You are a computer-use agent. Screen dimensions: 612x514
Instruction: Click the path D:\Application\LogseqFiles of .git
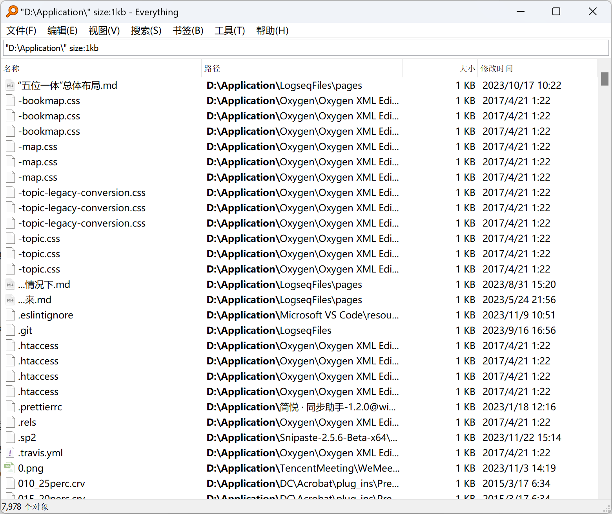tap(269, 331)
